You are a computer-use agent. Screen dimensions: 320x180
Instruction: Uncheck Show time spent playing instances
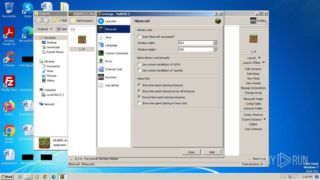click(139, 85)
